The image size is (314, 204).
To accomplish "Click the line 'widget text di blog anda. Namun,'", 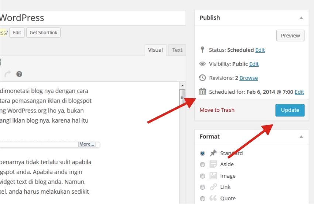I will tap(43, 182).
